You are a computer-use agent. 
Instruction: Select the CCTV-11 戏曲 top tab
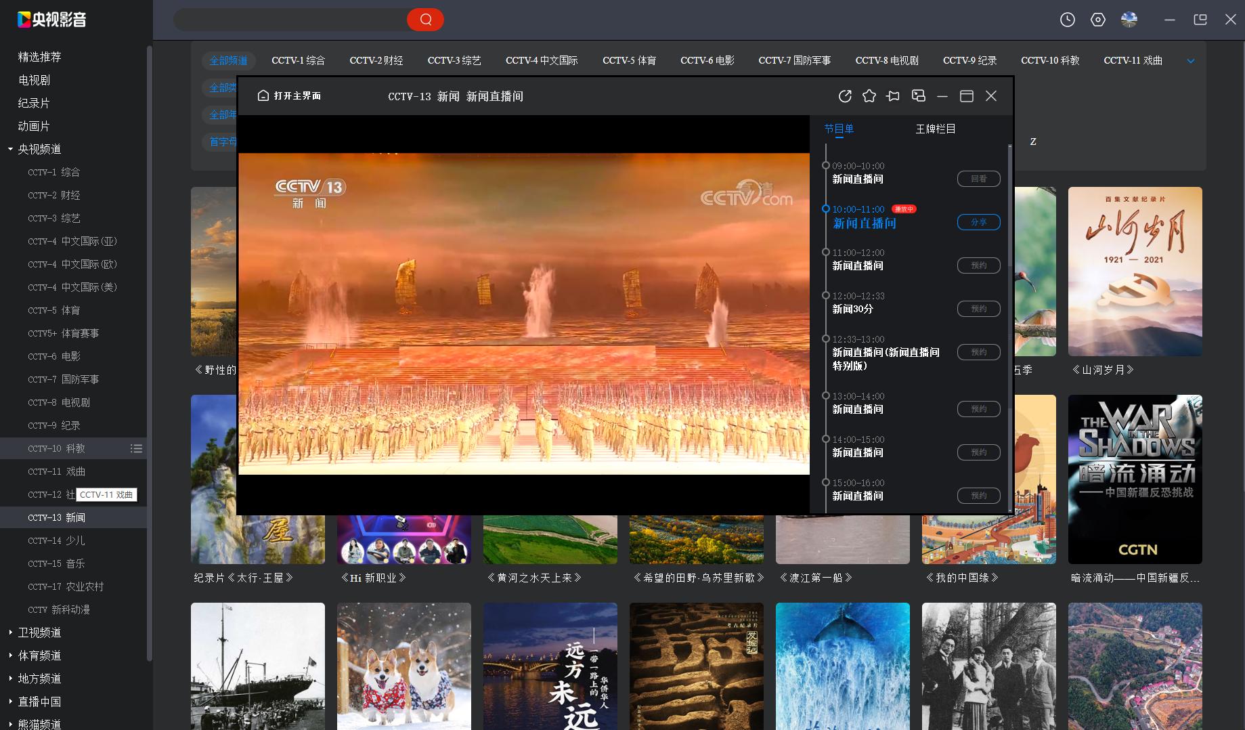click(1133, 60)
